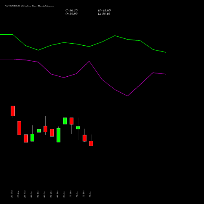The width and height of the screenshot is (204, 204).
Task: Click the NIFTY PE Option chart title
Action: click(30, 6)
